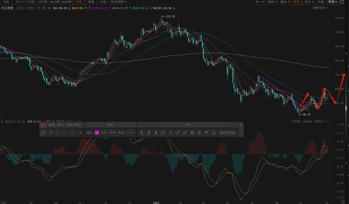The width and height of the screenshot is (349, 204).
Task: Click MA60:98.54 moving average label
Action: 140,8
